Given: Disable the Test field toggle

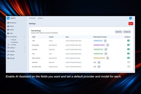Looking at the screenshot, I should pyautogui.click(x=129, y=54).
